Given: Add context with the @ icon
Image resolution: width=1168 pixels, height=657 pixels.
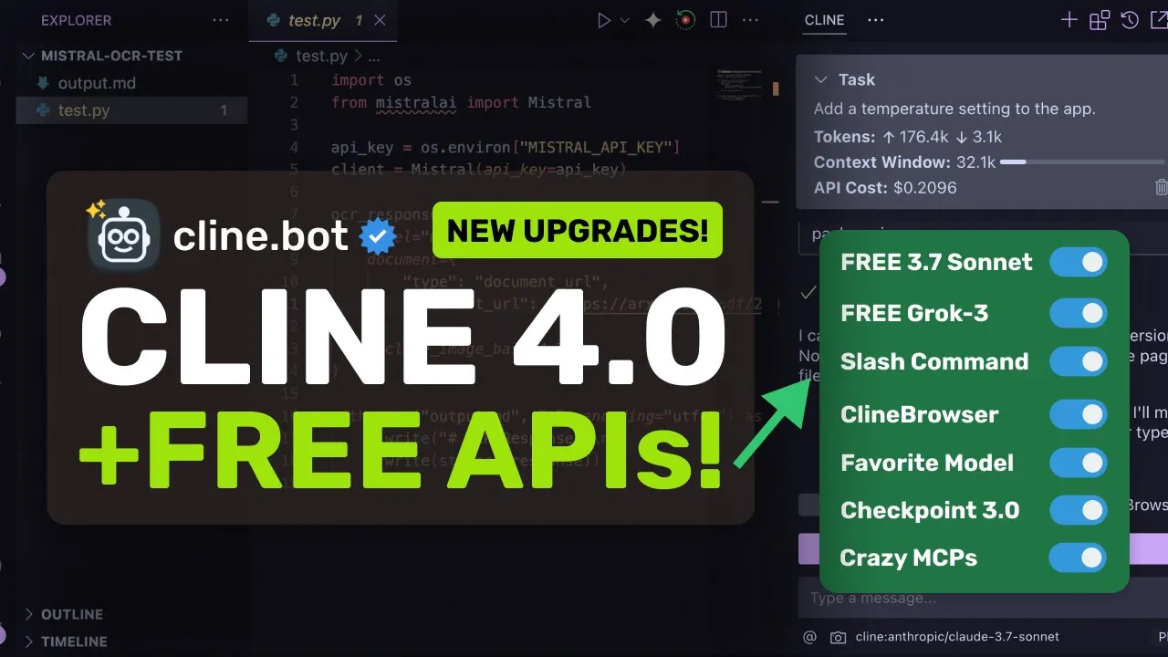Looking at the screenshot, I should pyautogui.click(x=808, y=637).
